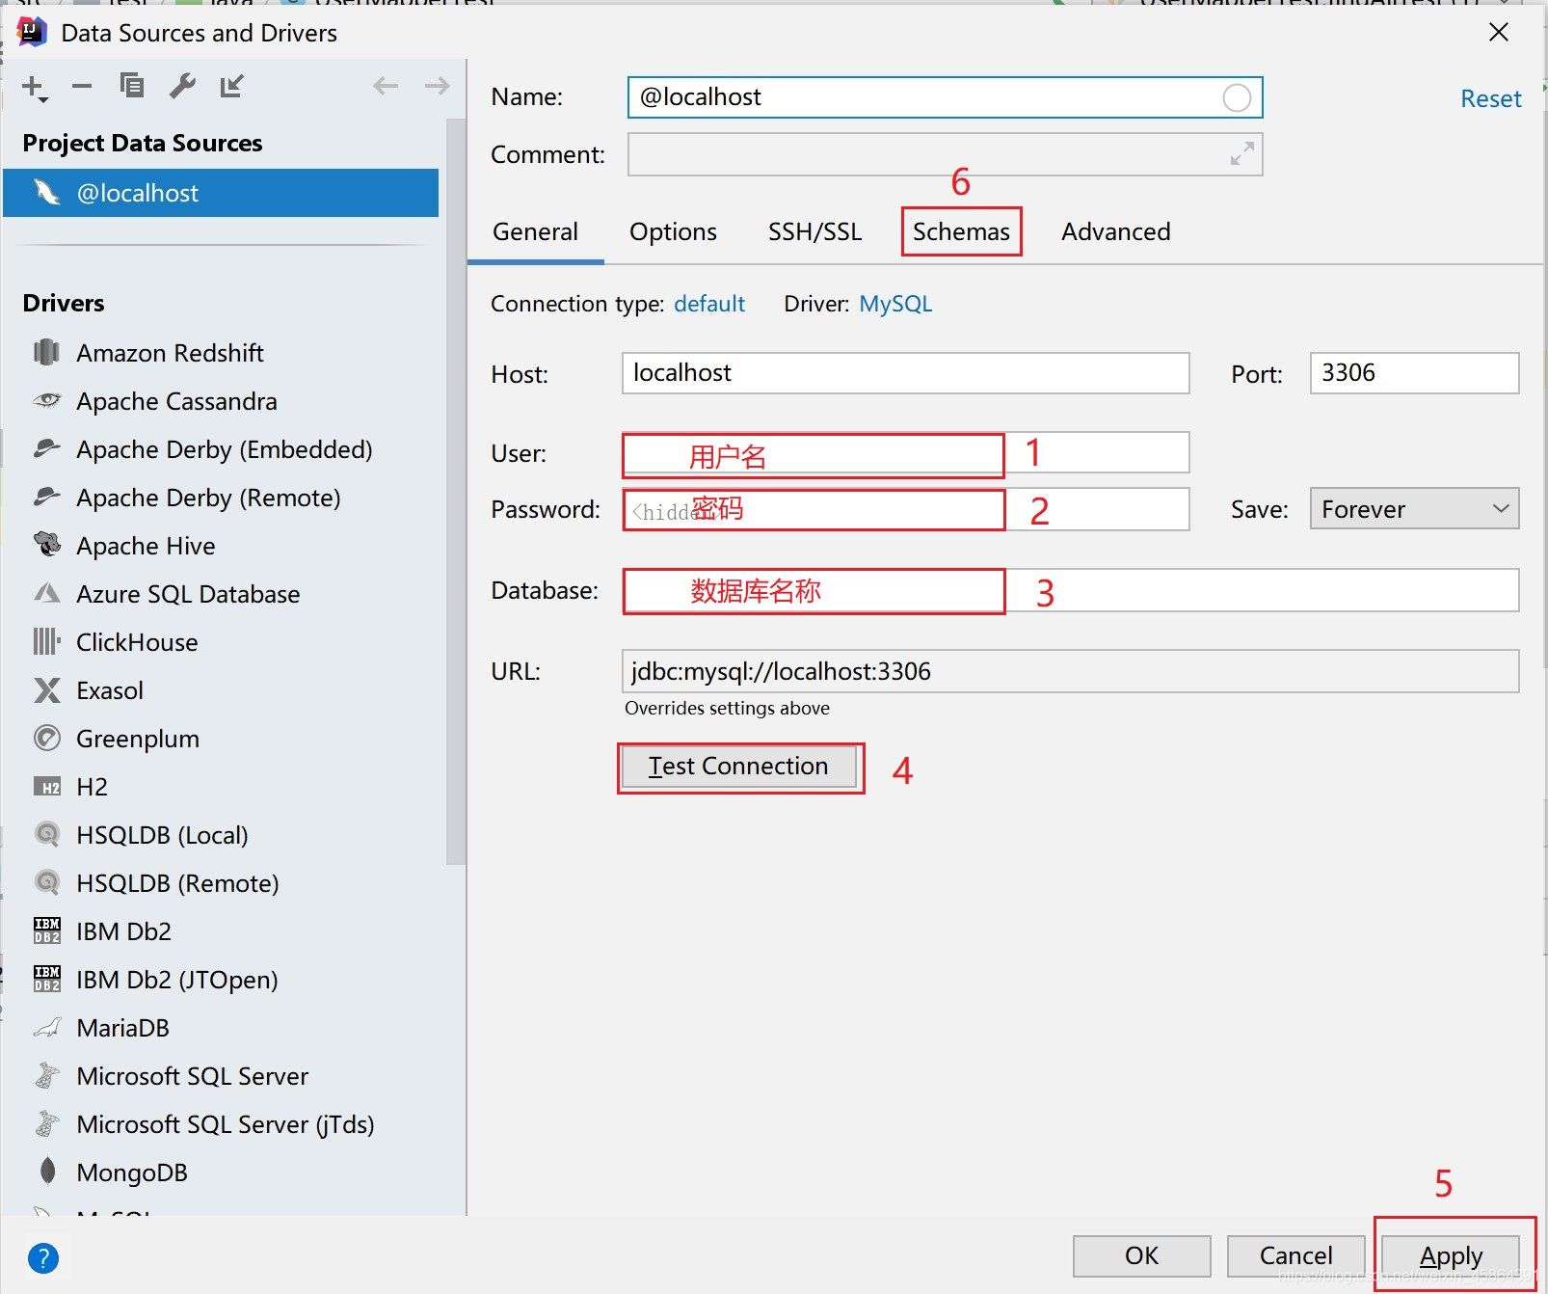Open the SSH/SSL tab
The width and height of the screenshot is (1548, 1294).
tap(814, 232)
